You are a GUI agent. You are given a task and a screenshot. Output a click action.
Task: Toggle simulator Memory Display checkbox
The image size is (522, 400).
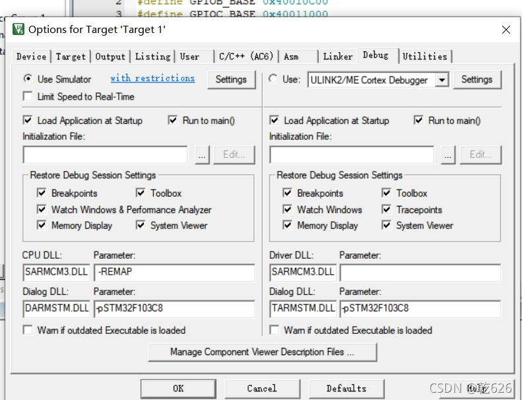[42, 225]
